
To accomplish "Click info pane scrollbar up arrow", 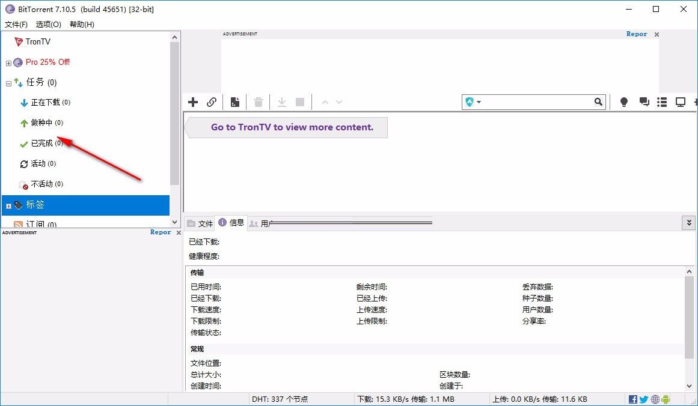I will (x=689, y=271).
